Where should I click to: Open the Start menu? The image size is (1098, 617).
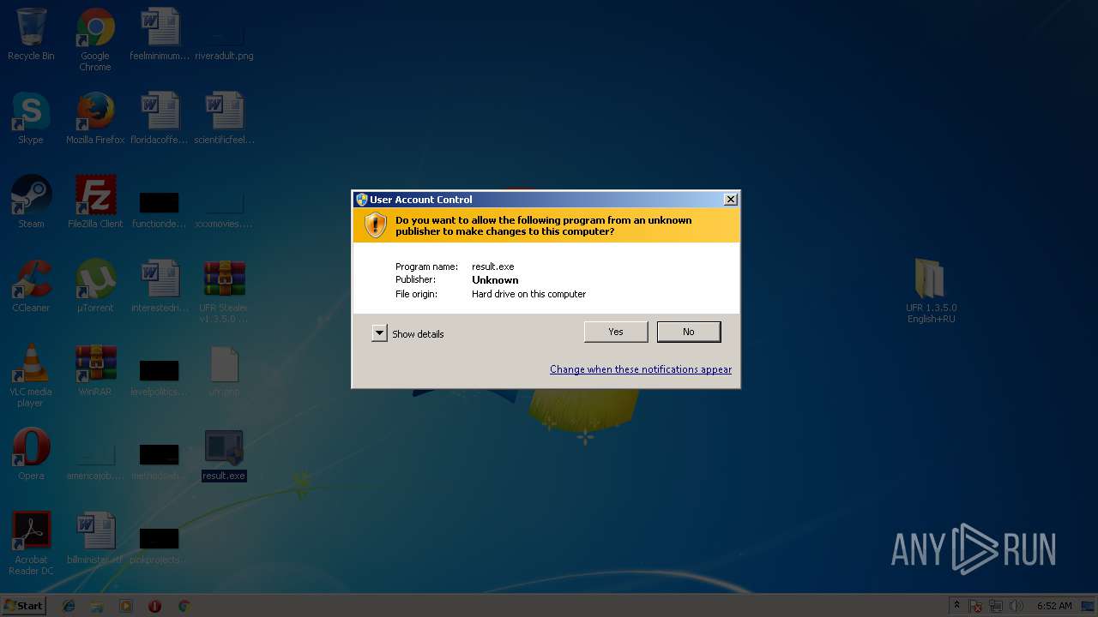(23, 605)
